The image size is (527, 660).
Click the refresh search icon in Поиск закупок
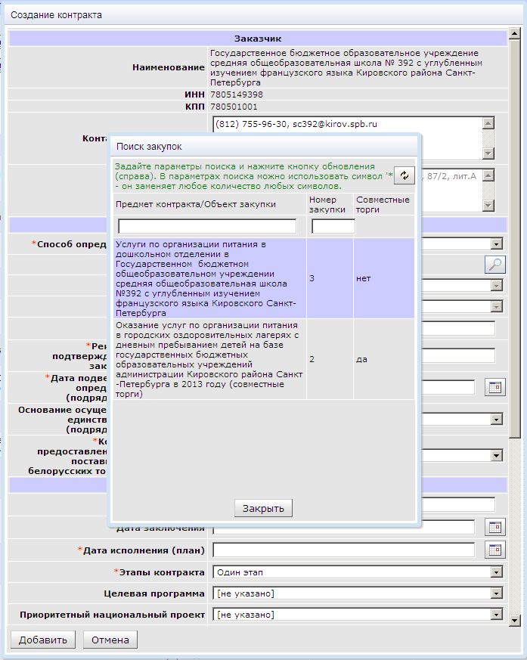click(x=404, y=175)
